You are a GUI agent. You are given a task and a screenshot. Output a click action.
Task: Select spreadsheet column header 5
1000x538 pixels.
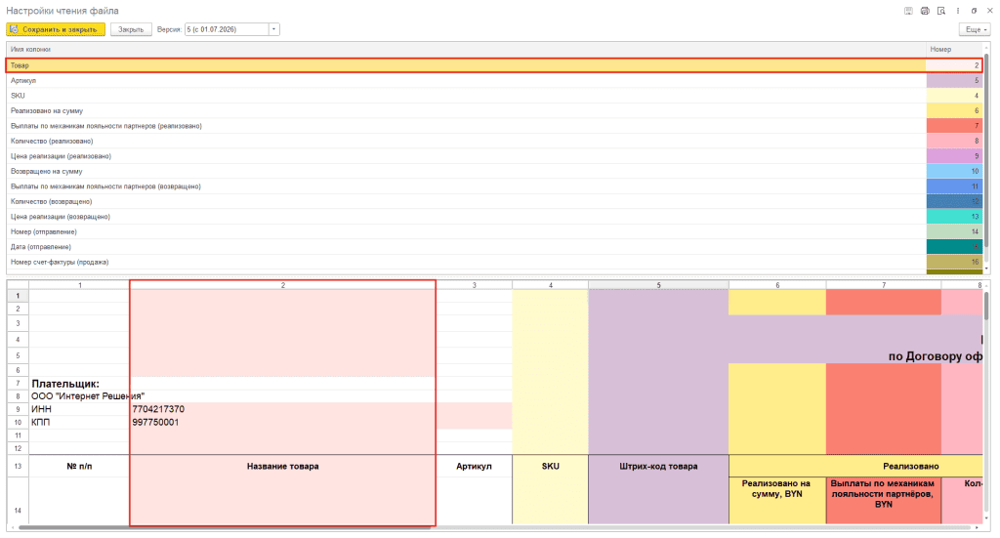(658, 285)
